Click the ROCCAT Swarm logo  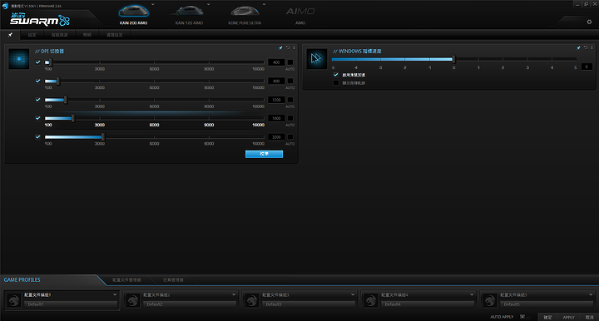[40, 19]
